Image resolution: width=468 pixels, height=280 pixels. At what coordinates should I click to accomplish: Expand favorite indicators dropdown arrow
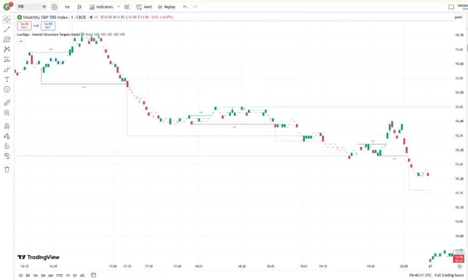(118, 7)
